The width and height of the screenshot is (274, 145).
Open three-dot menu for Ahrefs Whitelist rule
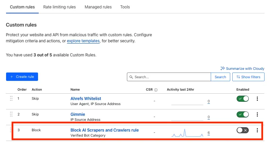(x=257, y=99)
